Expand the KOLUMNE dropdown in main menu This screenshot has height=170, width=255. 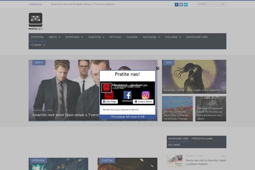coord(173,37)
